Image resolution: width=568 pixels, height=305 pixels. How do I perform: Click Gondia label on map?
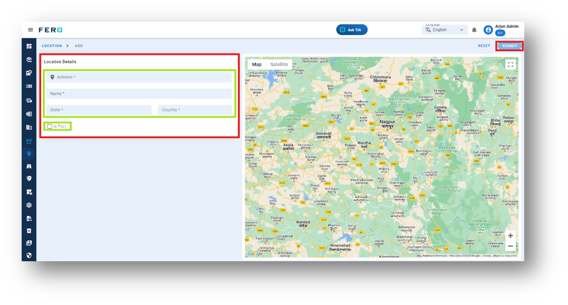[441, 109]
